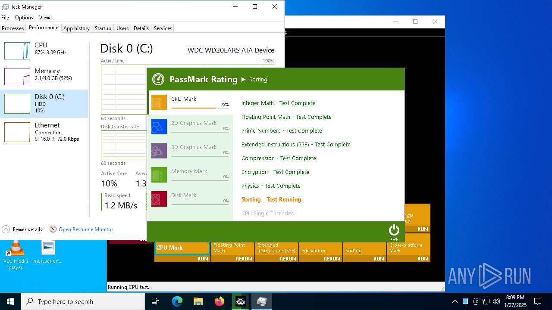Switch to the Users tab

click(122, 28)
